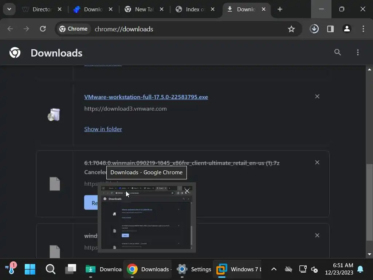Click the VMware installer file icon
Image resolution: width=373 pixels, height=280 pixels.
[x=54, y=114]
